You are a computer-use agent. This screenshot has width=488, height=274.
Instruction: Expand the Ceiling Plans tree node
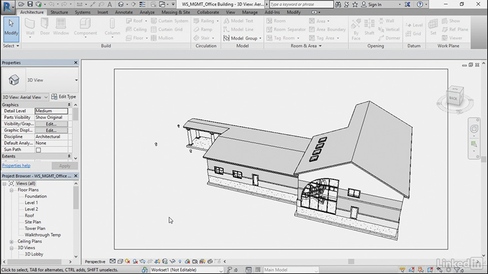pos(12,241)
